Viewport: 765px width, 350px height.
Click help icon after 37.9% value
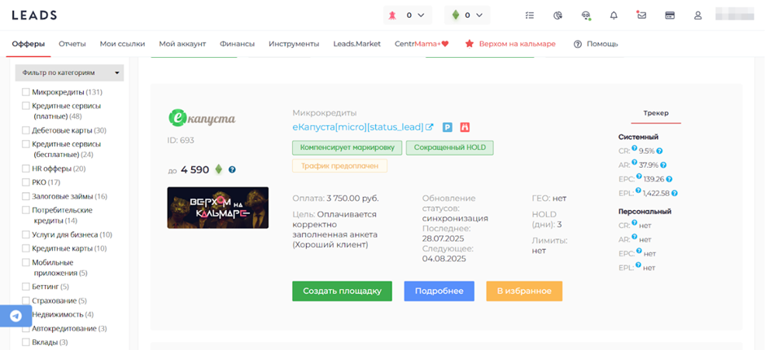(663, 165)
